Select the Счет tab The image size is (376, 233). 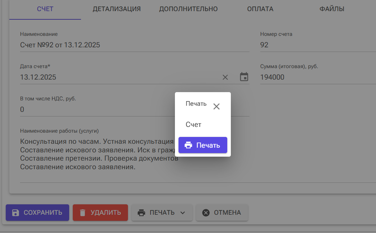pyautogui.click(x=45, y=9)
